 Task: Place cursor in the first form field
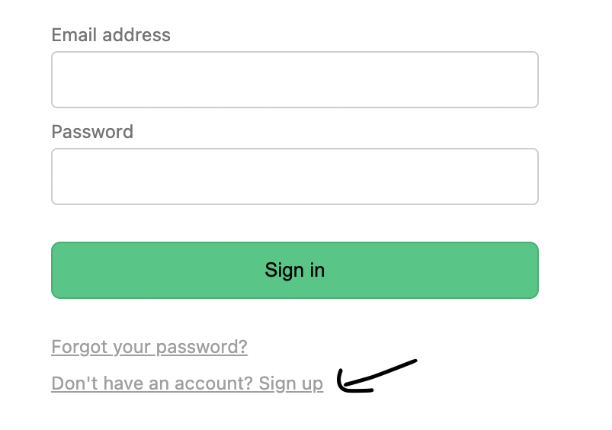click(x=294, y=79)
